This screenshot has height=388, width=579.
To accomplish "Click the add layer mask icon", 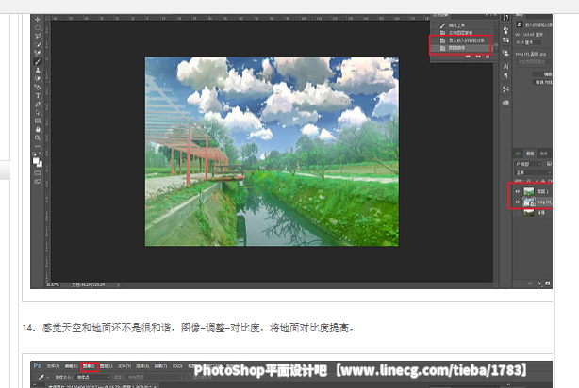I will pos(548,283).
